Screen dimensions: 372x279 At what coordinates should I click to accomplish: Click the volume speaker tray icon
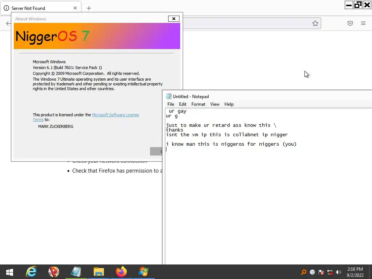(339, 272)
